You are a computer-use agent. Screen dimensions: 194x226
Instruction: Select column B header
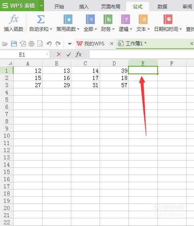click(x=56, y=63)
